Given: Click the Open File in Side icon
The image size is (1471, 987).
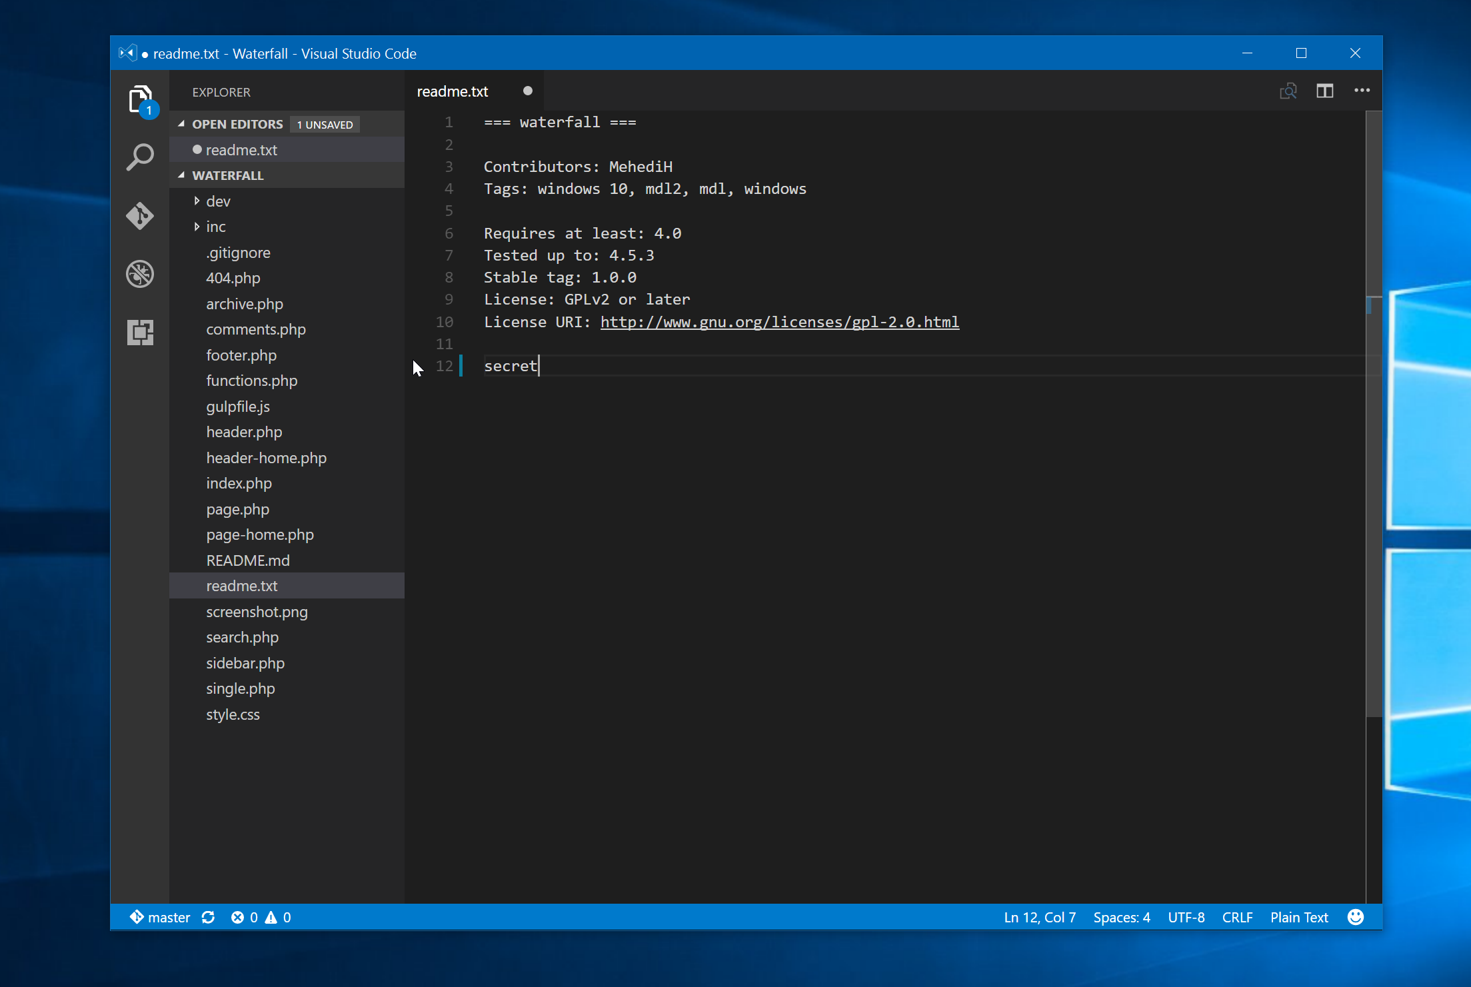Looking at the screenshot, I should (1324, 91).
